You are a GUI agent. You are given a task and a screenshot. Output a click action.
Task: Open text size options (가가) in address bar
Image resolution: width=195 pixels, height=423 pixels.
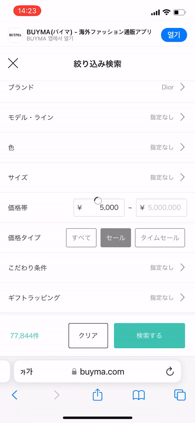point(27,371)
